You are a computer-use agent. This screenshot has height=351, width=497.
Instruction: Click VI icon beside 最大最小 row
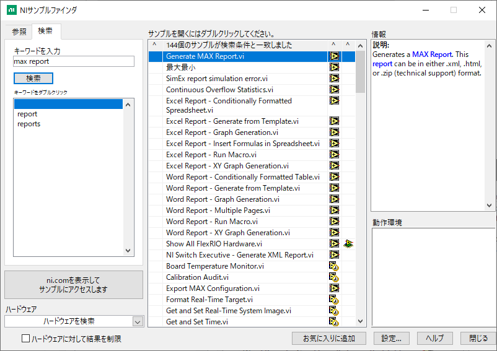click(x=334, y=67)
